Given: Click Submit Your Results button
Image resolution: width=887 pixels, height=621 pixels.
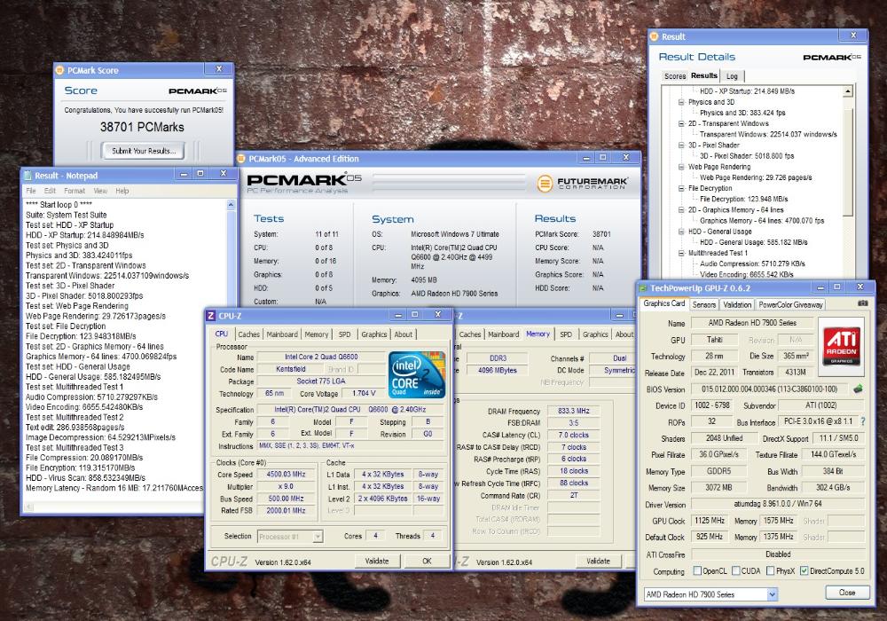Looking at the screenshot, I should (144, 151).
